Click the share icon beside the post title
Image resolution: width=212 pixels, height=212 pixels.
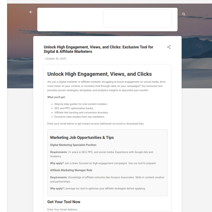coord(169,47)
